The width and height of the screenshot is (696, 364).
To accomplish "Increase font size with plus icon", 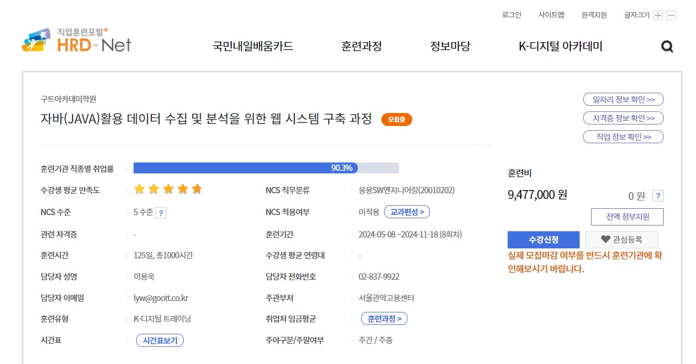I will tap(658, 16).
